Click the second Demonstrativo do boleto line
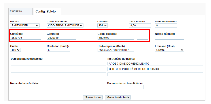 click(58, 69)
